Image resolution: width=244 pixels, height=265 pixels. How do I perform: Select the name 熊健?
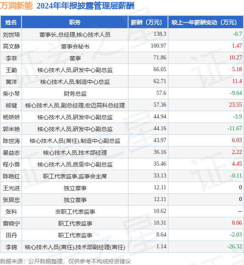point(11,105)
